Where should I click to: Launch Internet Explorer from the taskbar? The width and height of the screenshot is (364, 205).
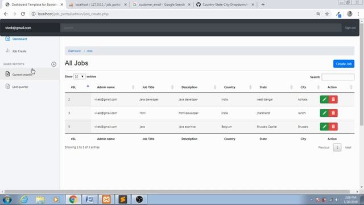(x=24, y=199)
